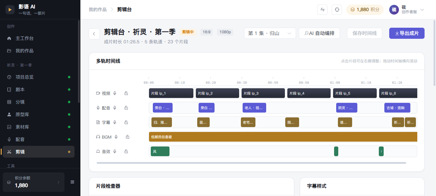Click the 影语 AI play logo icon

pos(10,10)
